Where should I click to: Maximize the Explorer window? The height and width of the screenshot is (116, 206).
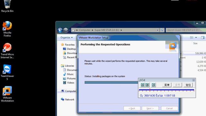[x=202, y=23]
